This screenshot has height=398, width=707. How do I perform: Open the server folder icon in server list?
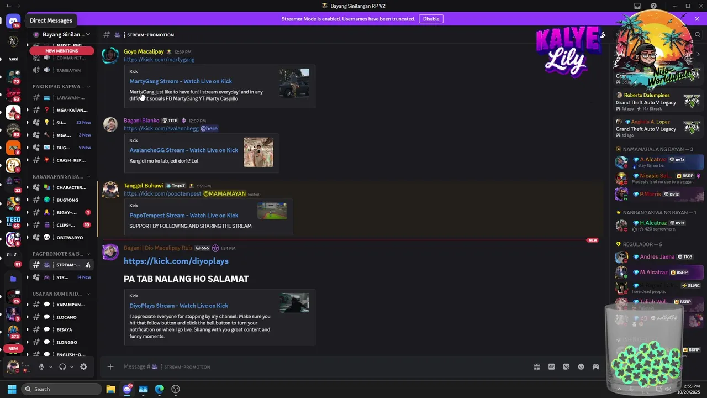[13, 279]
